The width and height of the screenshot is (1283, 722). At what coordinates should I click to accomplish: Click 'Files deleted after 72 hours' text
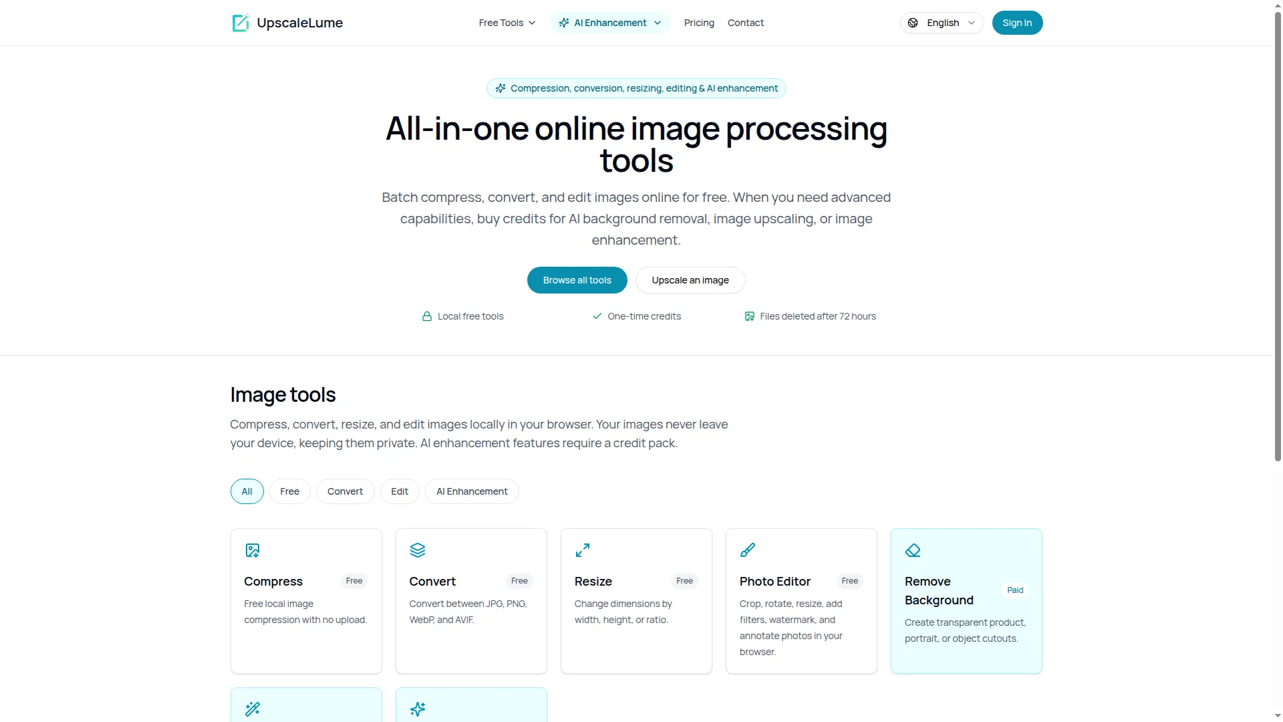coord(818,316)
